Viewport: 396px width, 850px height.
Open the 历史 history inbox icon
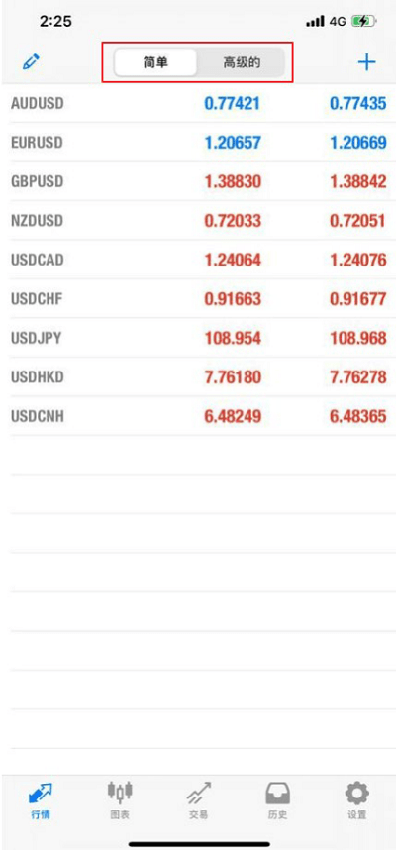[x=278, y=794]
